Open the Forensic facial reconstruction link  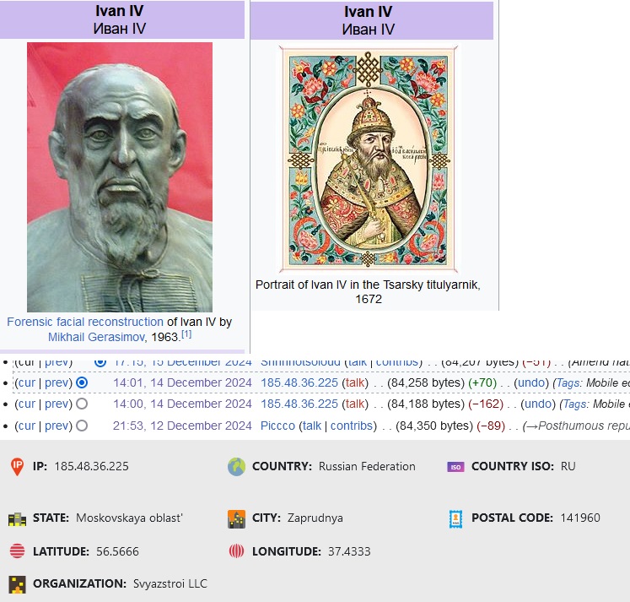[x=85, y=322]
